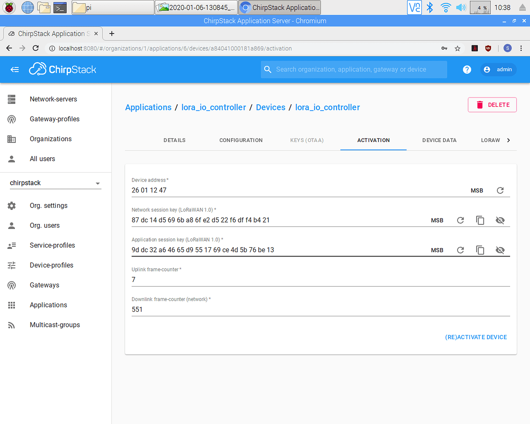Open the Raspberry Pi main menu
The width and height of the screenshot is (530, 424).
pos(9,7)
